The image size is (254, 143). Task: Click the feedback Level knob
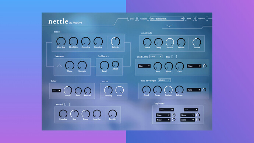click(x=104, y=66)
